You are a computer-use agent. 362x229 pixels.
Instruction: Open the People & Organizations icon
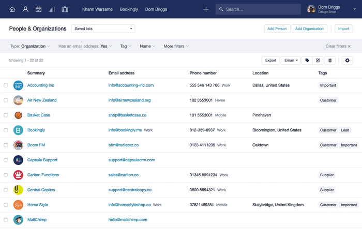pyautogui.click(x=25, y=9)
